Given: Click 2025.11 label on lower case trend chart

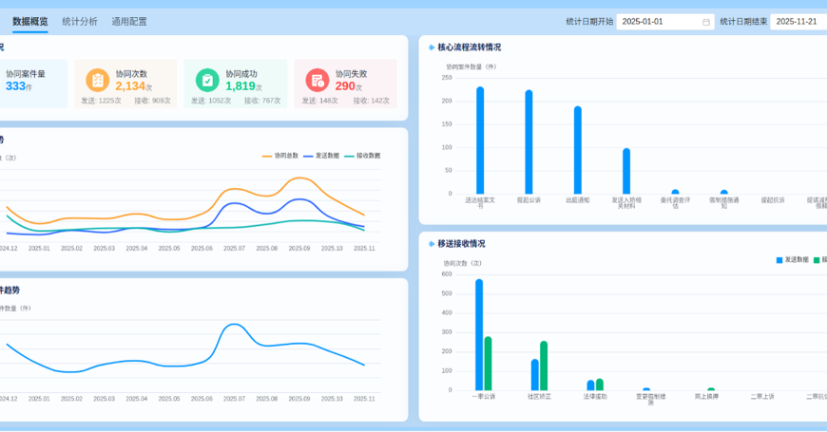Looking at the screenshot, I should pos(364,399).
